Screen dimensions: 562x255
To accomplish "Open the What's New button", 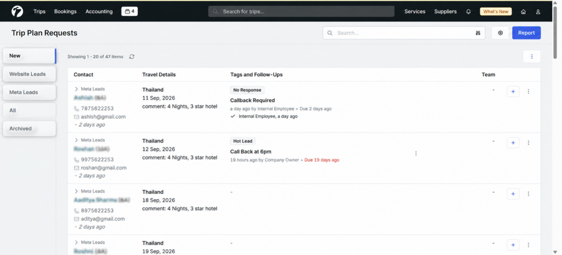I will 496,12.
